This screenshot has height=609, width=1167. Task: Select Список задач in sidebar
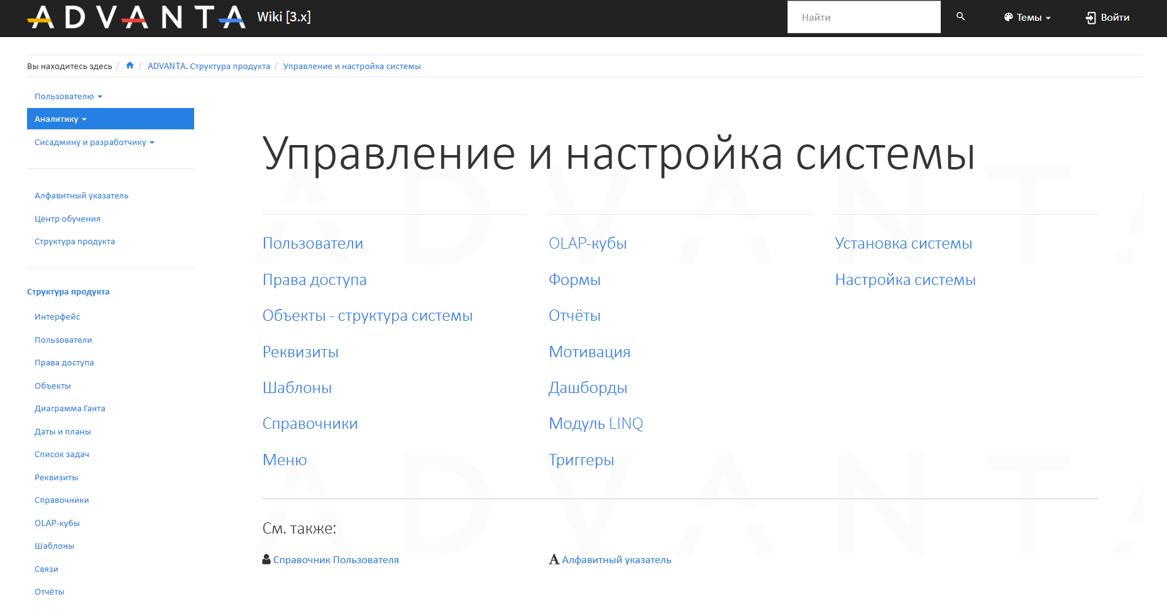(62, 455)
